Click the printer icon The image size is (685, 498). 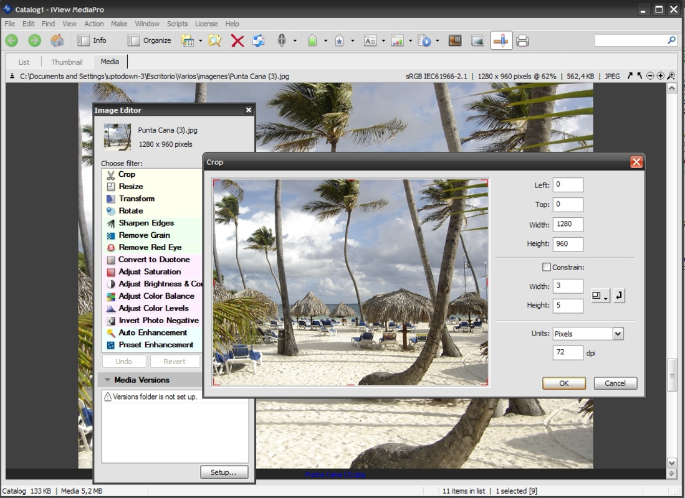click(x=522, y=41)
